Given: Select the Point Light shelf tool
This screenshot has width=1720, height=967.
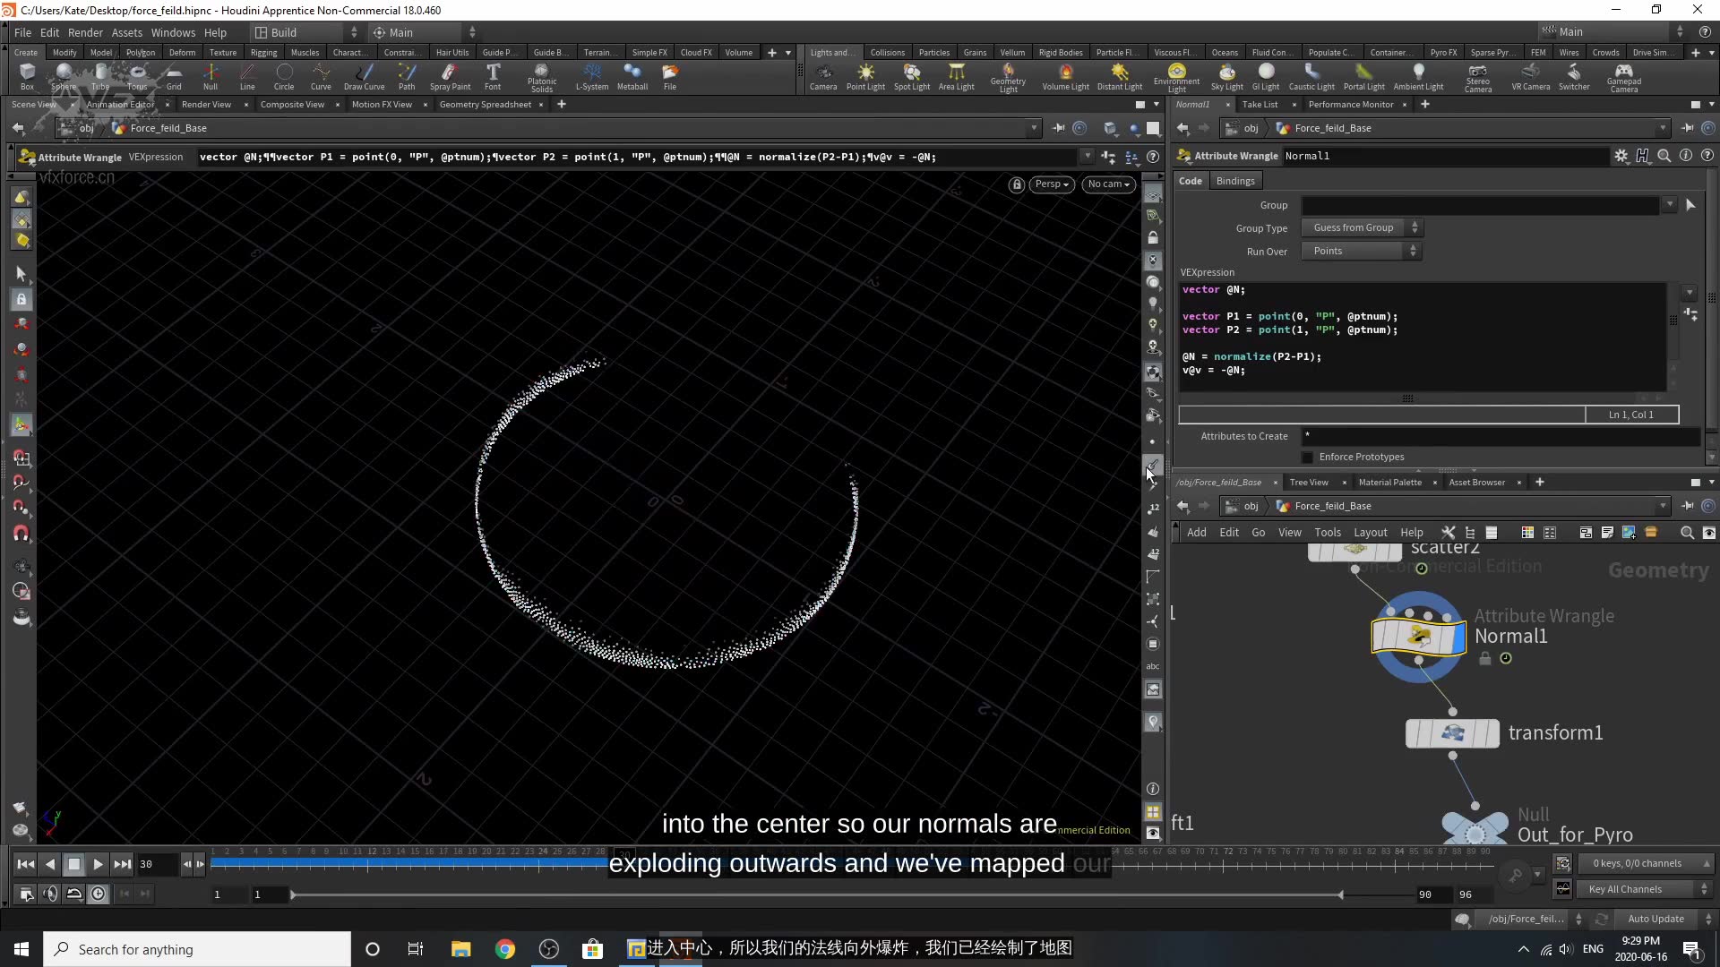Looking at the screenshot, I should [865, 76].
